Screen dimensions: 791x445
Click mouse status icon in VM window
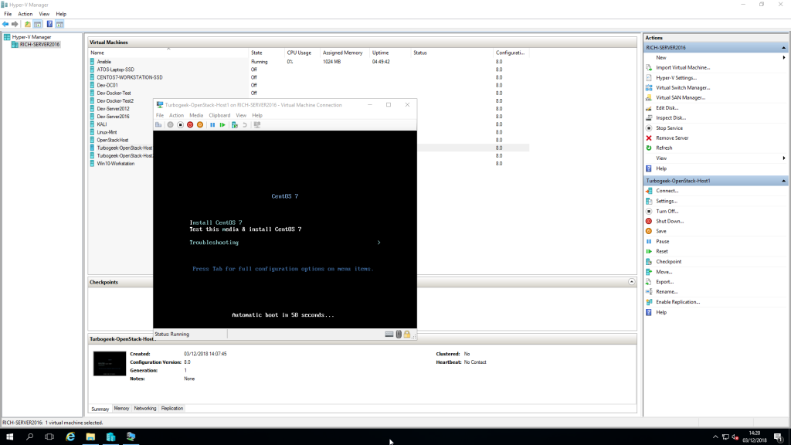tap(399, 334)
